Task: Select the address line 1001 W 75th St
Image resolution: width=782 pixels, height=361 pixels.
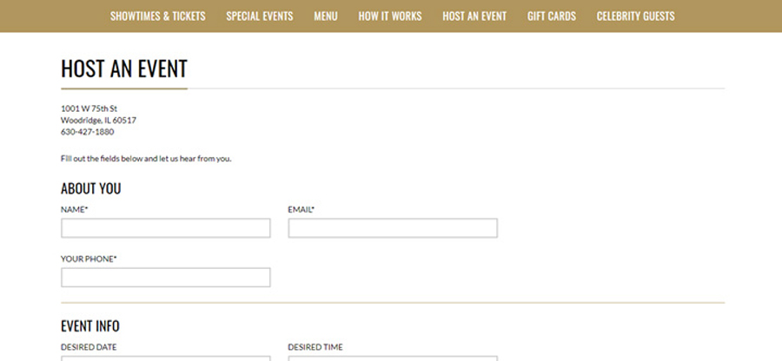Action: tap(89, 108)
